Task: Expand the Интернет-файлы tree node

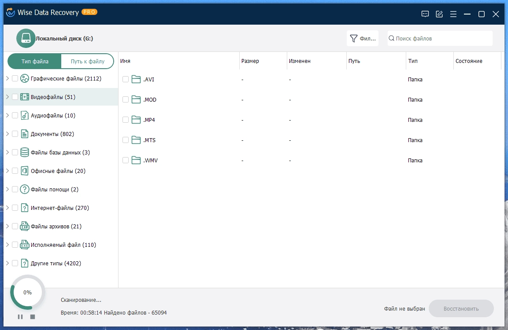Action: (x=7, y=207)
